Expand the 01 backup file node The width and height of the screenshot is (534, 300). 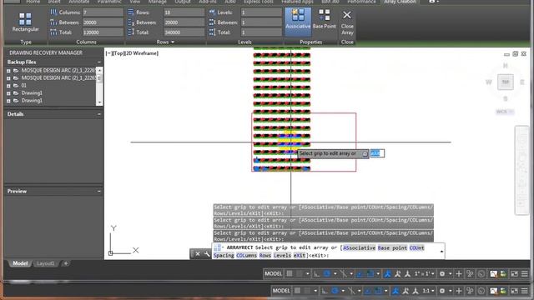click(x=8, y=86)
